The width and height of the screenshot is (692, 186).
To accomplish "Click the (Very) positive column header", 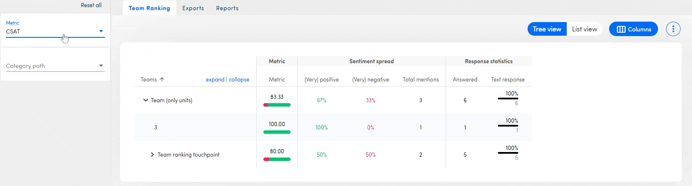I will pyautogui.click(x=322, y=79).
